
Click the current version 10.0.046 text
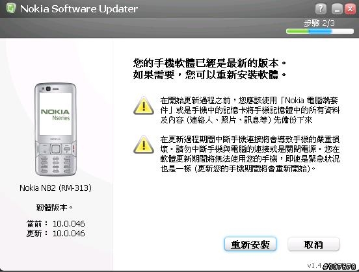click(x=69, y=223)
